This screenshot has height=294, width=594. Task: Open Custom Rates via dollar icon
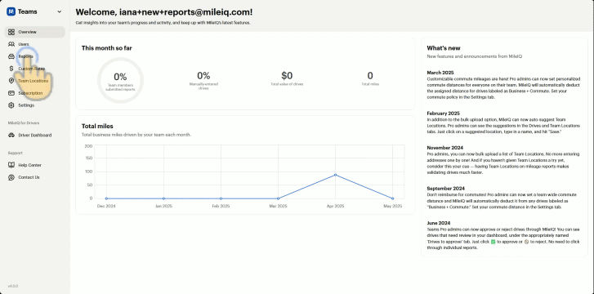pyautogui.click(x=11, y=69)
